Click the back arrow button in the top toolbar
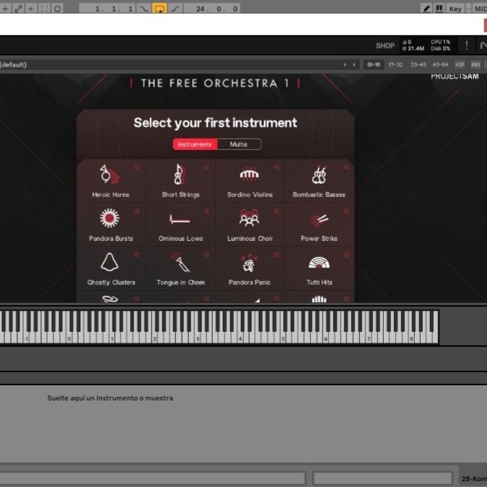 coord(31,9)
